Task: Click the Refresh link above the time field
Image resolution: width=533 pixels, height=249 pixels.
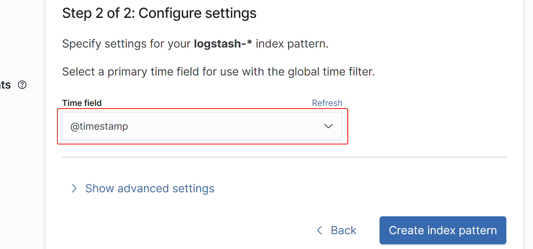Action: pyautogui.click(x=327, y=103)
